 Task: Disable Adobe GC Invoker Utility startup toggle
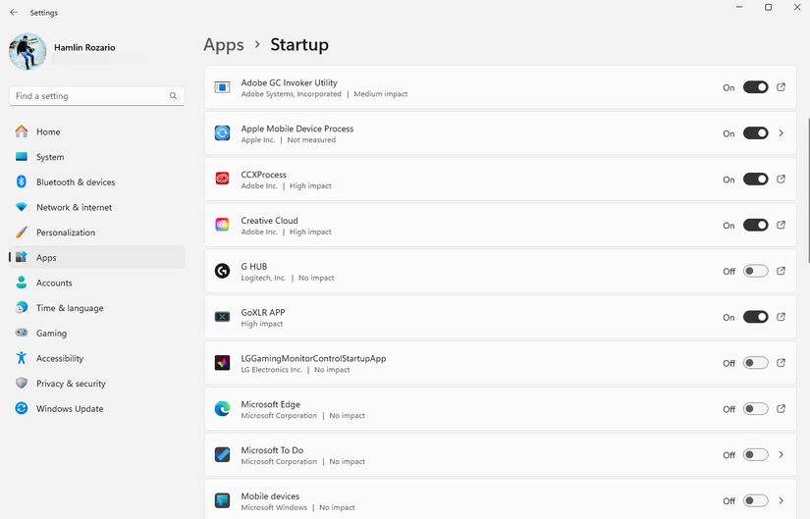755,87
